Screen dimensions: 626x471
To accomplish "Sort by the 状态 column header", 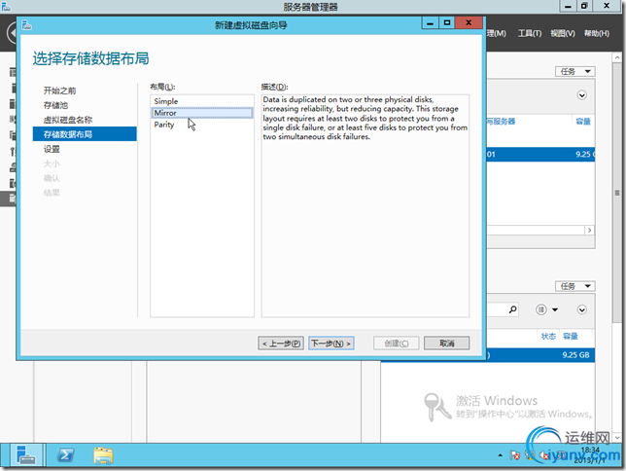I will 548,336.
